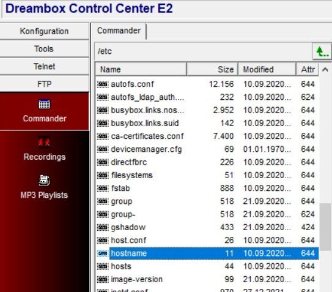Open MP3 Playlists from the sidebar
Screen dimensions: 332x292
44,187
